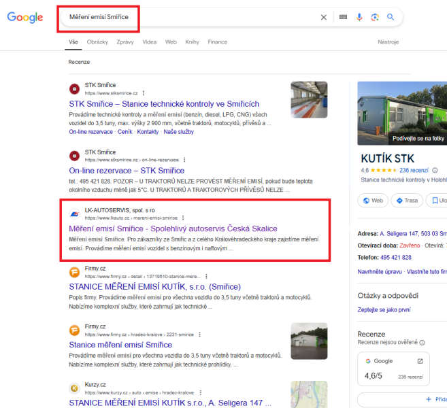Click Zeptejte se jako první link

(384, 309)
